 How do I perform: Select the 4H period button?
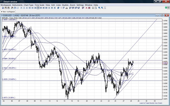[44, 8]
